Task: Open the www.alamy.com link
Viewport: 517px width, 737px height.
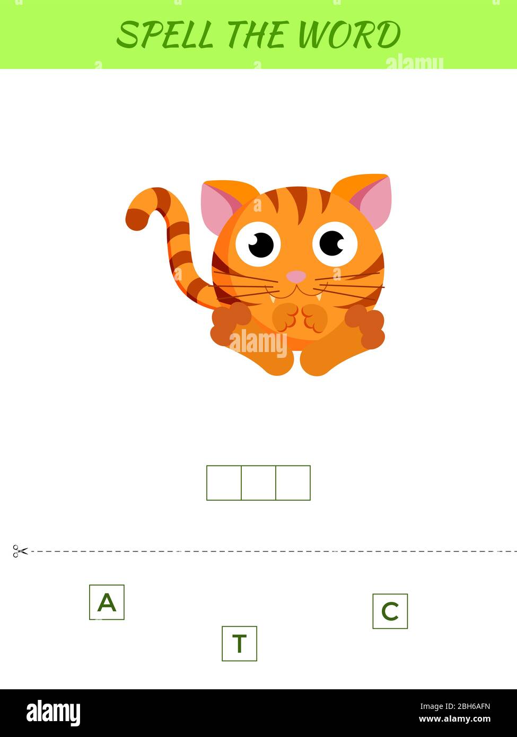Action: point(454,720)
